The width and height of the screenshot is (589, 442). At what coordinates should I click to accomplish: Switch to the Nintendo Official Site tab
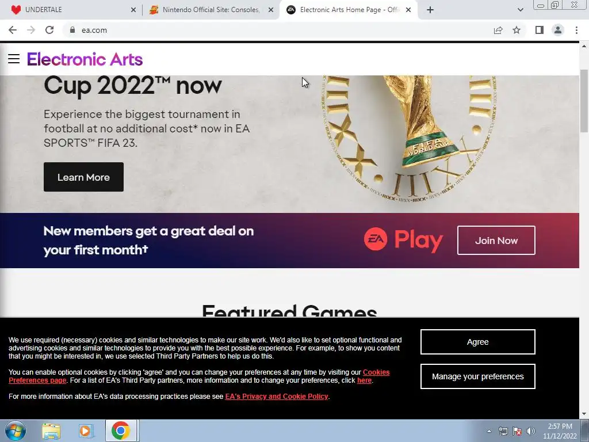pos(212,10)
